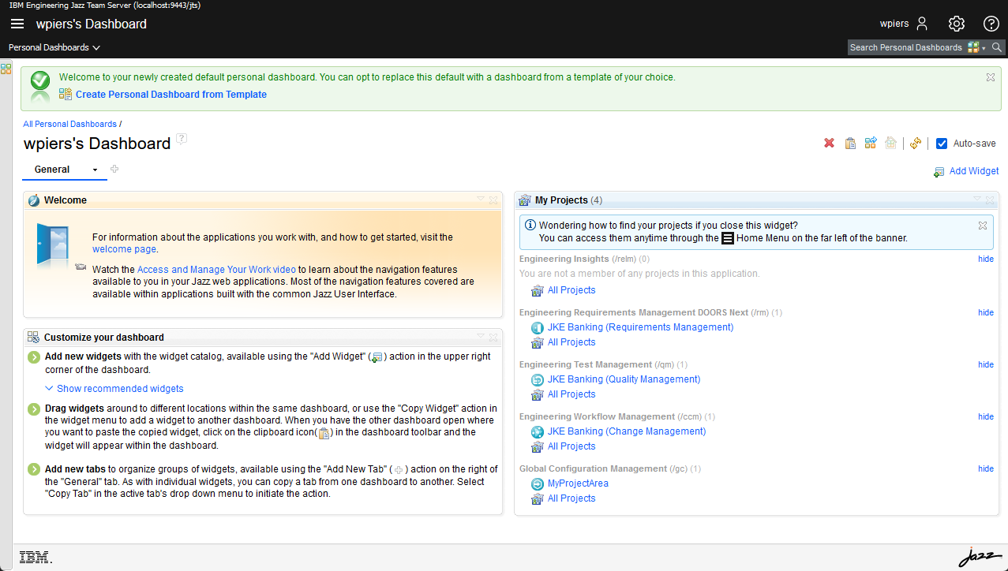
Task: Open JKE Banking (Change Management)
Action: point(627,431)
